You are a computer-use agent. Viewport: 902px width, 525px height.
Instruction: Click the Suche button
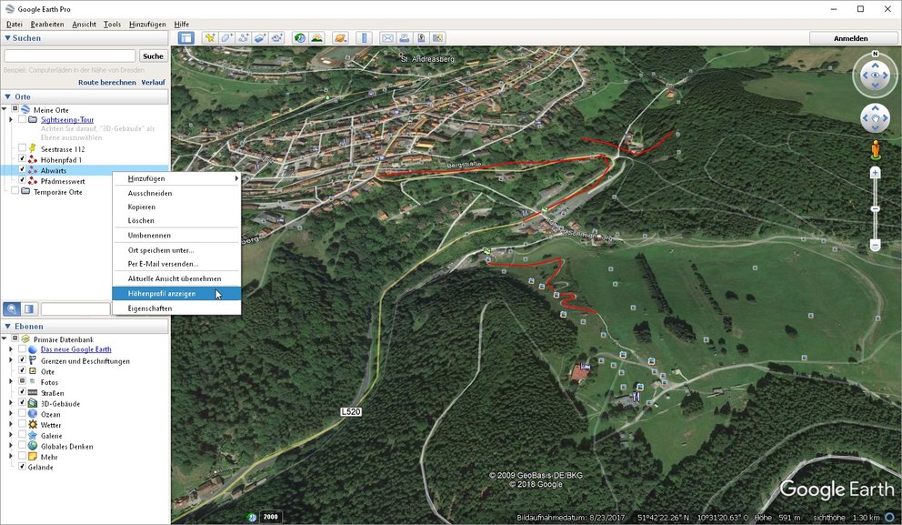click(153, 56)
